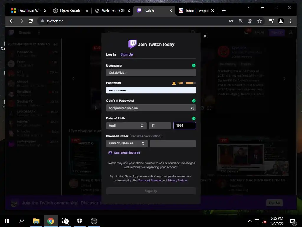Viewport: 302px width, 227px height.
Task: Click Sign Up in bottom purple banner
Action: click(274, 202)
